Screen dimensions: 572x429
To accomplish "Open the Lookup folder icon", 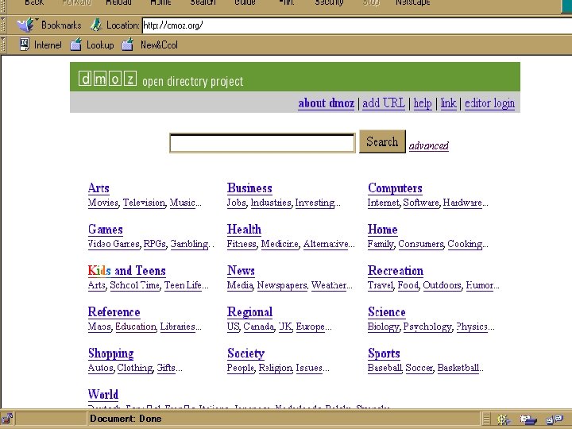I will coord(75,44).
